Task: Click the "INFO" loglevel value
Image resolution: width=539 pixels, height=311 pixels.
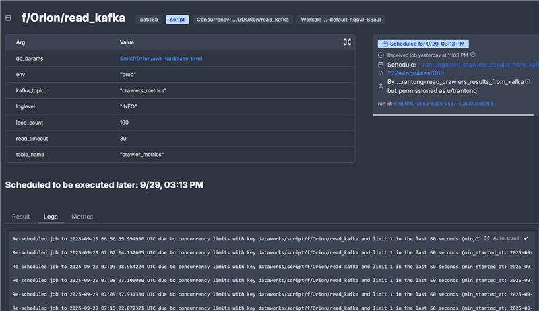Action: (x=128, y=106)
